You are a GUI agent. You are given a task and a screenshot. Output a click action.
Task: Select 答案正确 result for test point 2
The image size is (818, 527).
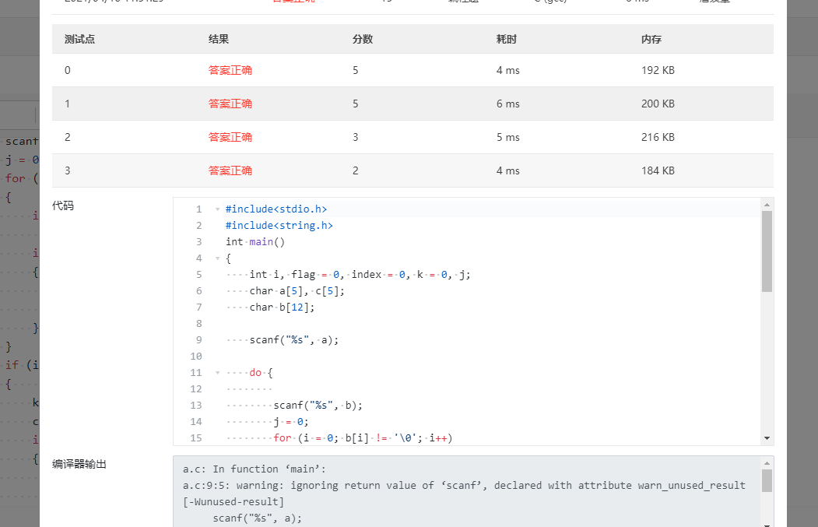pyautogui.click(x=230, y=137)
